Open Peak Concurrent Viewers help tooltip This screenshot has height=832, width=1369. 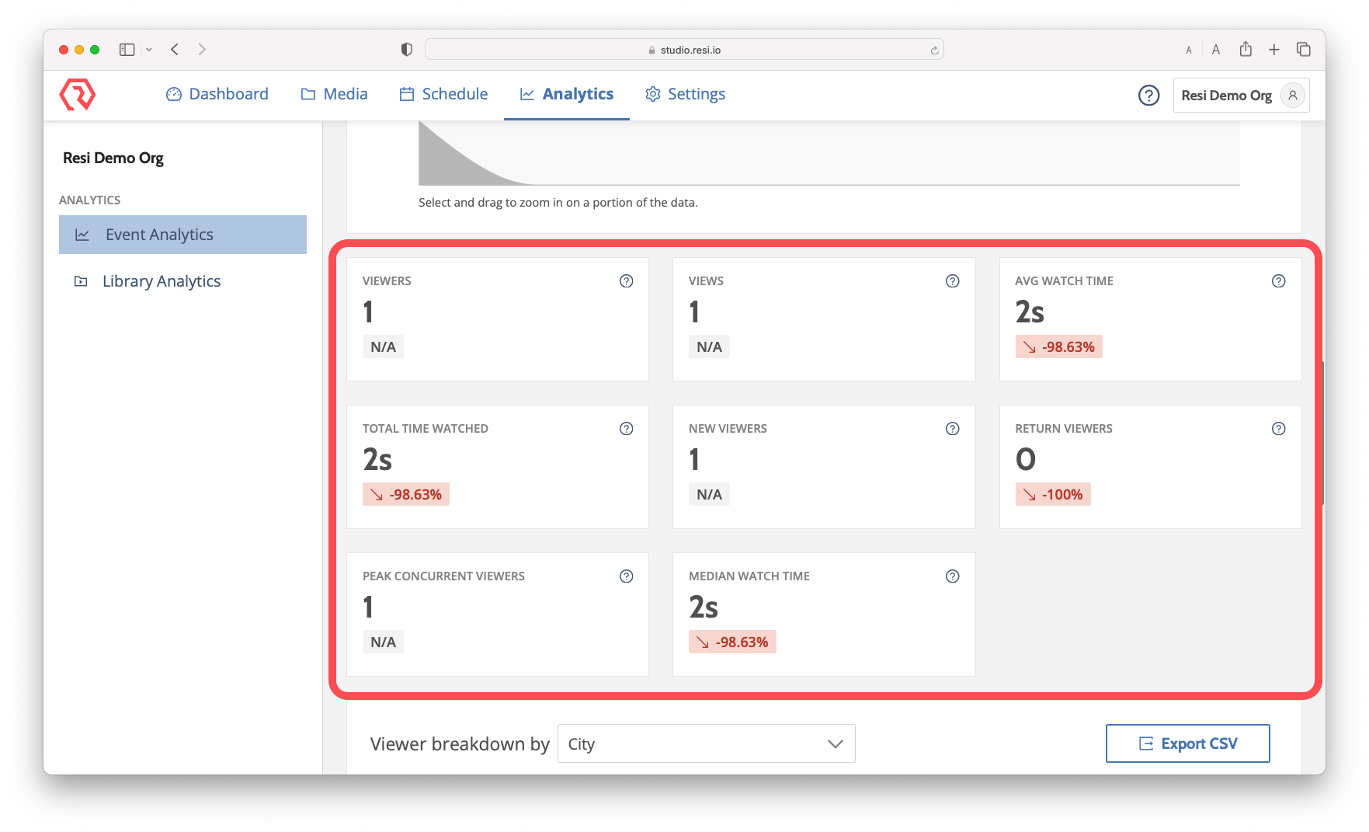626,576
